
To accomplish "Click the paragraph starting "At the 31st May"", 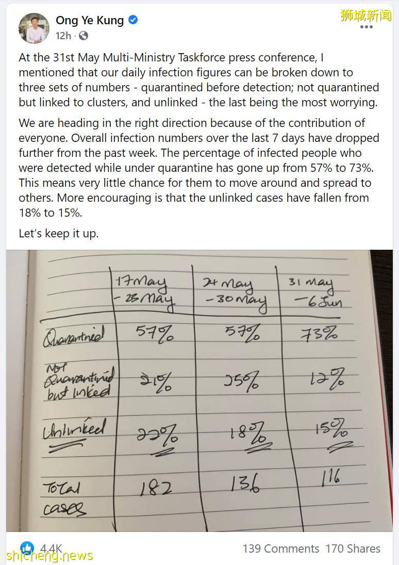I will coord(198,80).
